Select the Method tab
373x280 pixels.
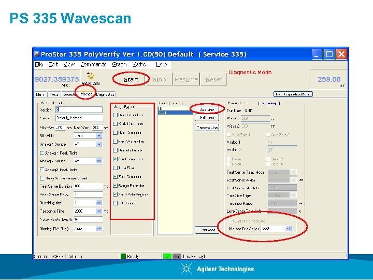87,94
